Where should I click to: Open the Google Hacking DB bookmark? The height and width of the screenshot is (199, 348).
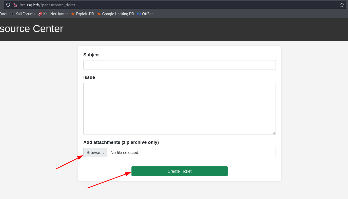point(115,14)
